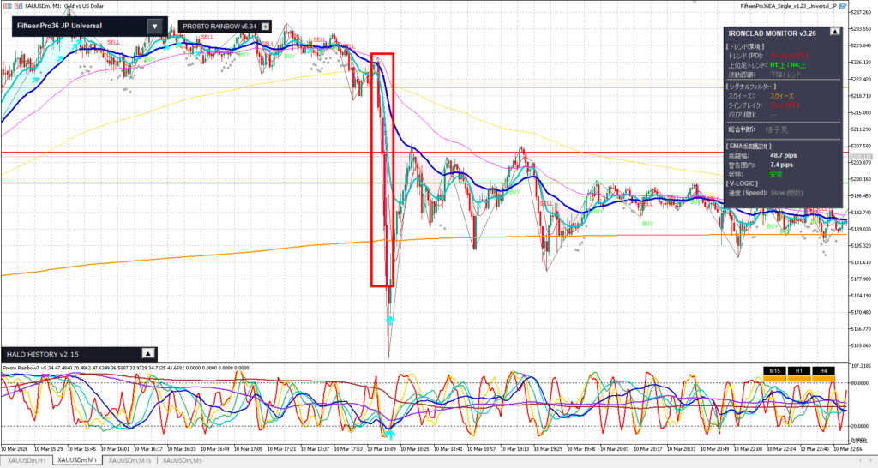The width and height of the screenshot is (878, 468).
Task: Toggle the H1 timeframe button
Action: (799, 370)
